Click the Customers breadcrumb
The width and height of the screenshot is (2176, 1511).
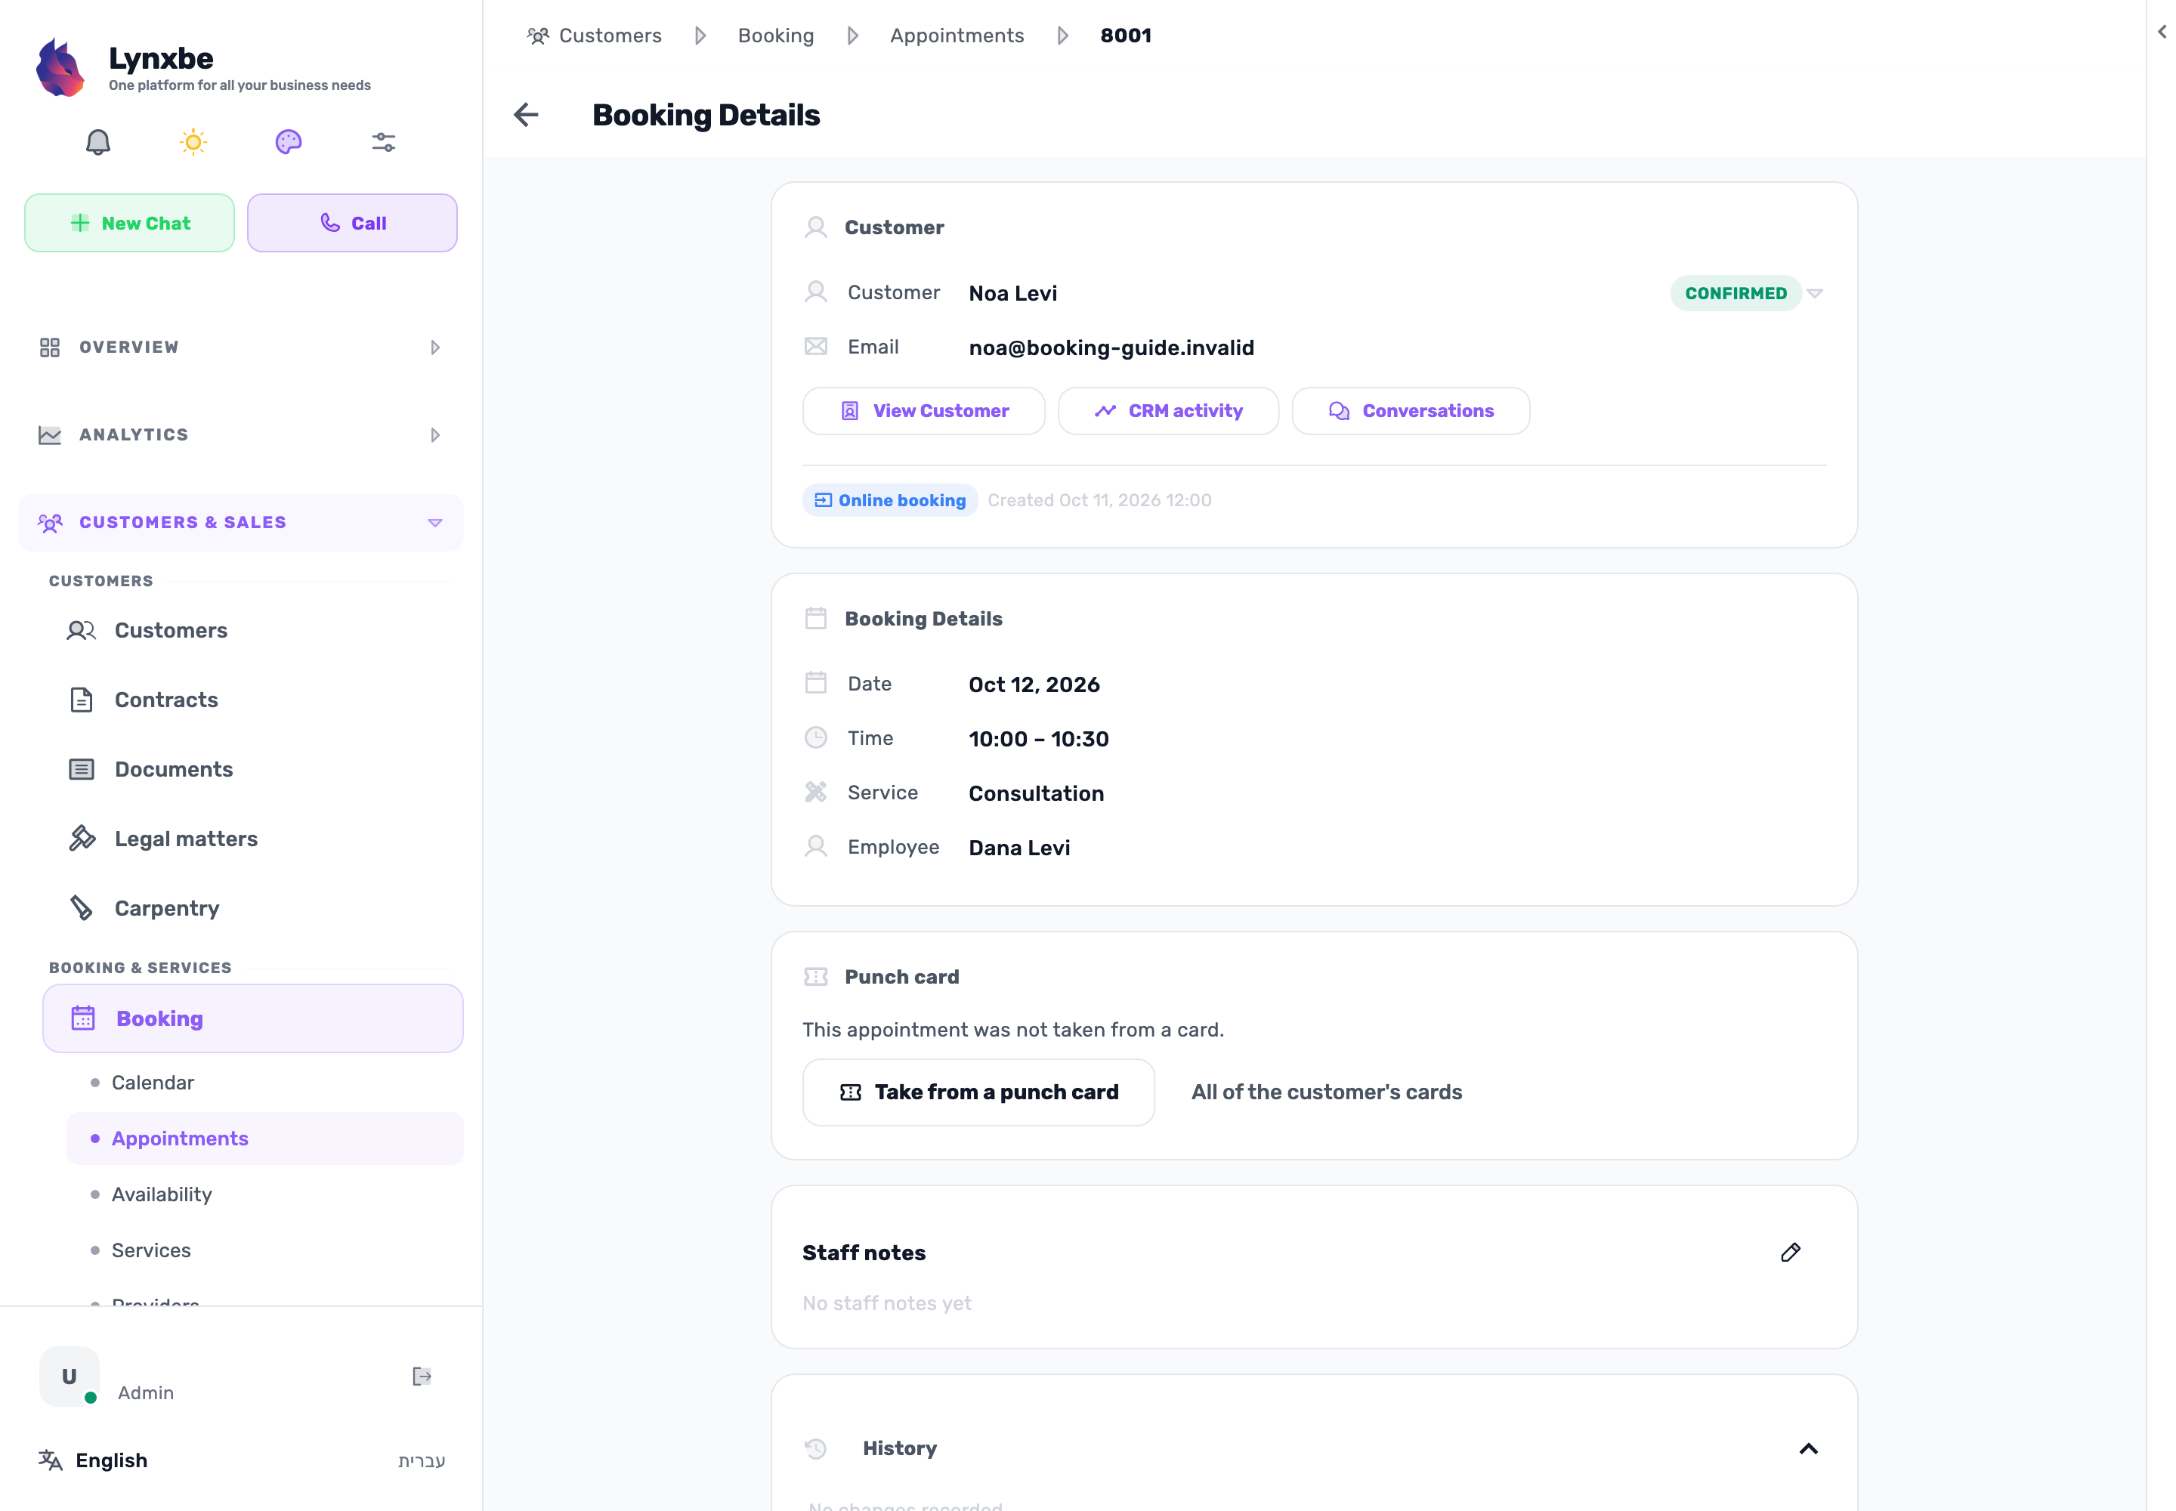595,35
